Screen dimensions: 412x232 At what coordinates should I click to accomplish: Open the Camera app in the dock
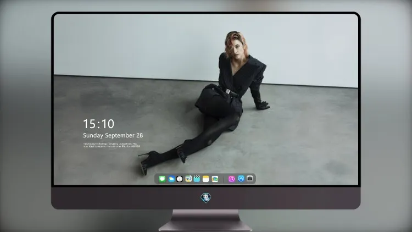pos(250,179)
